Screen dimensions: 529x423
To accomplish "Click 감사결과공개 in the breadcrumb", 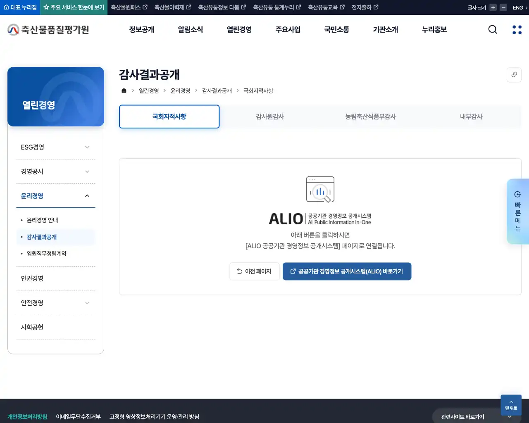I will (x=217, y=90).
